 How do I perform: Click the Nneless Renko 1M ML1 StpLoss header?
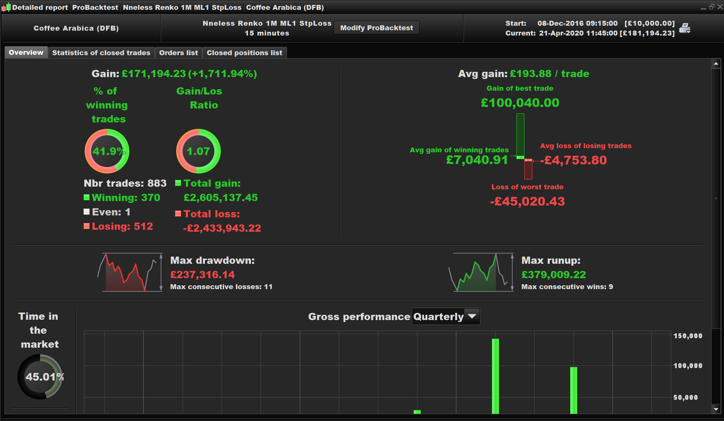click(267, 23)
